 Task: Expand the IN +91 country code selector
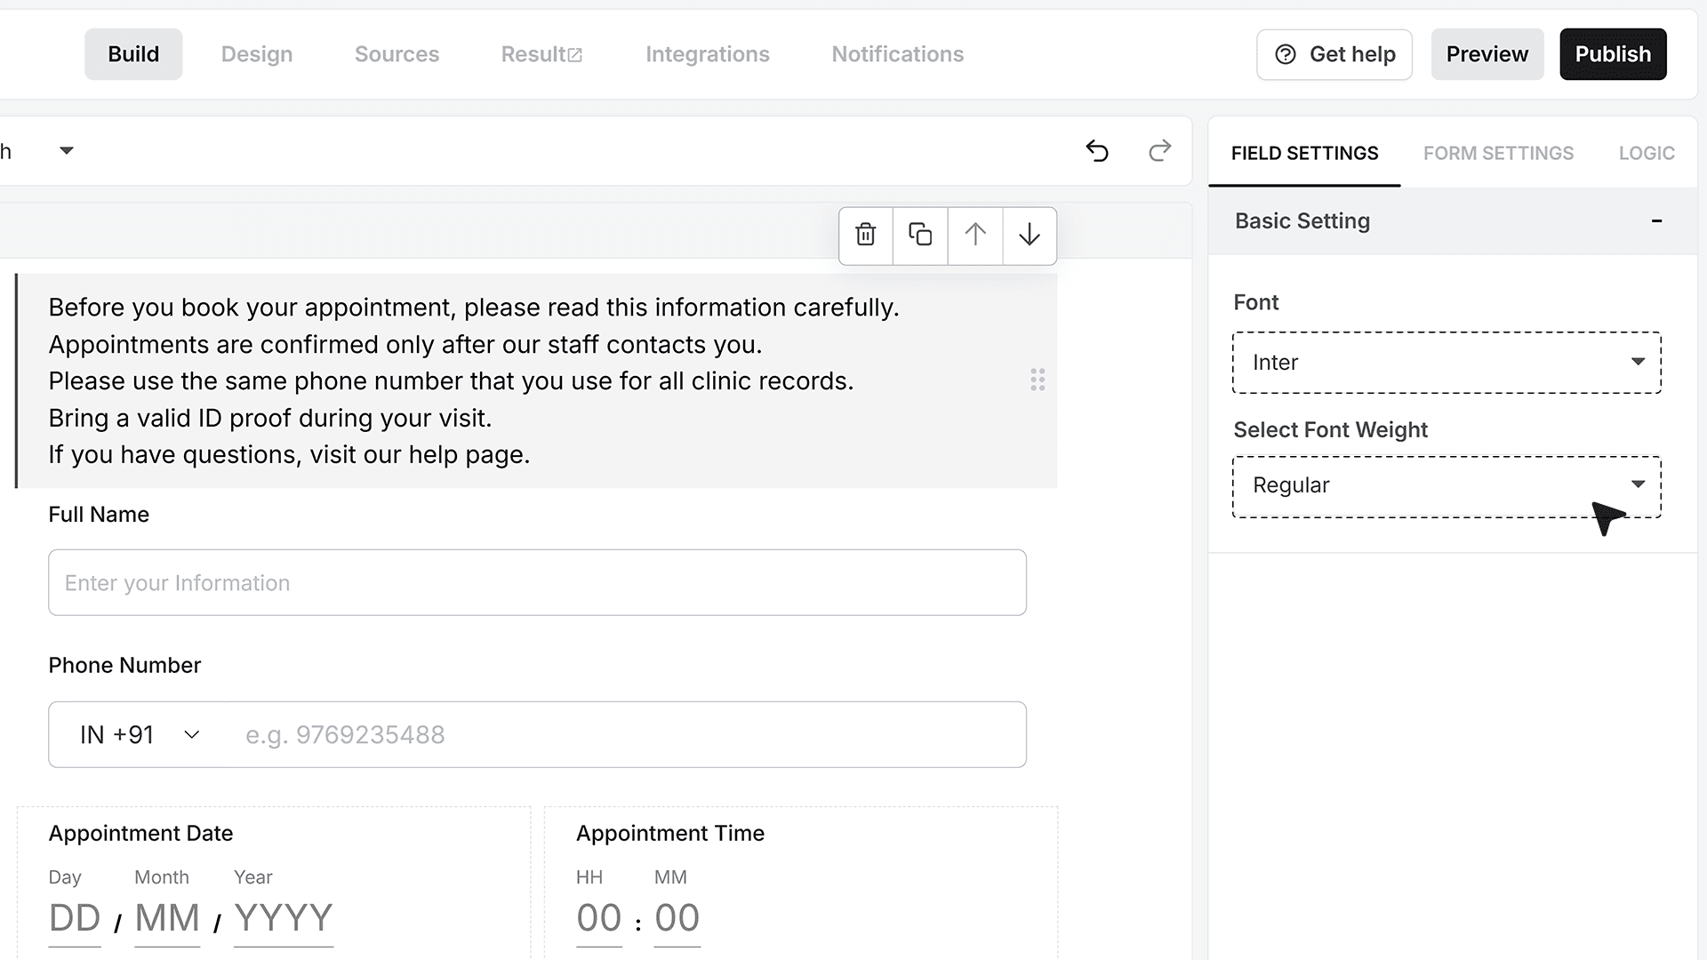(x=140, y=735)
